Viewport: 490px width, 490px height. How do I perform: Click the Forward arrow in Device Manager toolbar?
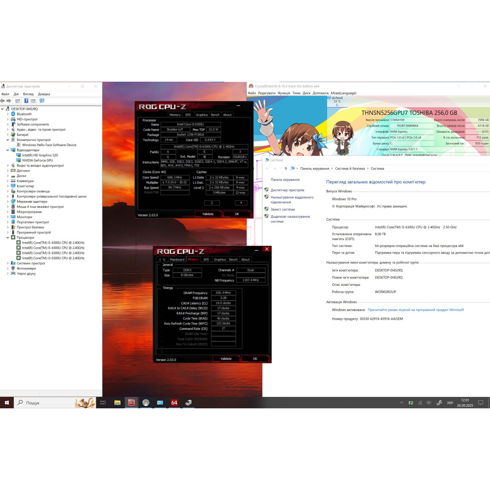[x=9, y=100]
